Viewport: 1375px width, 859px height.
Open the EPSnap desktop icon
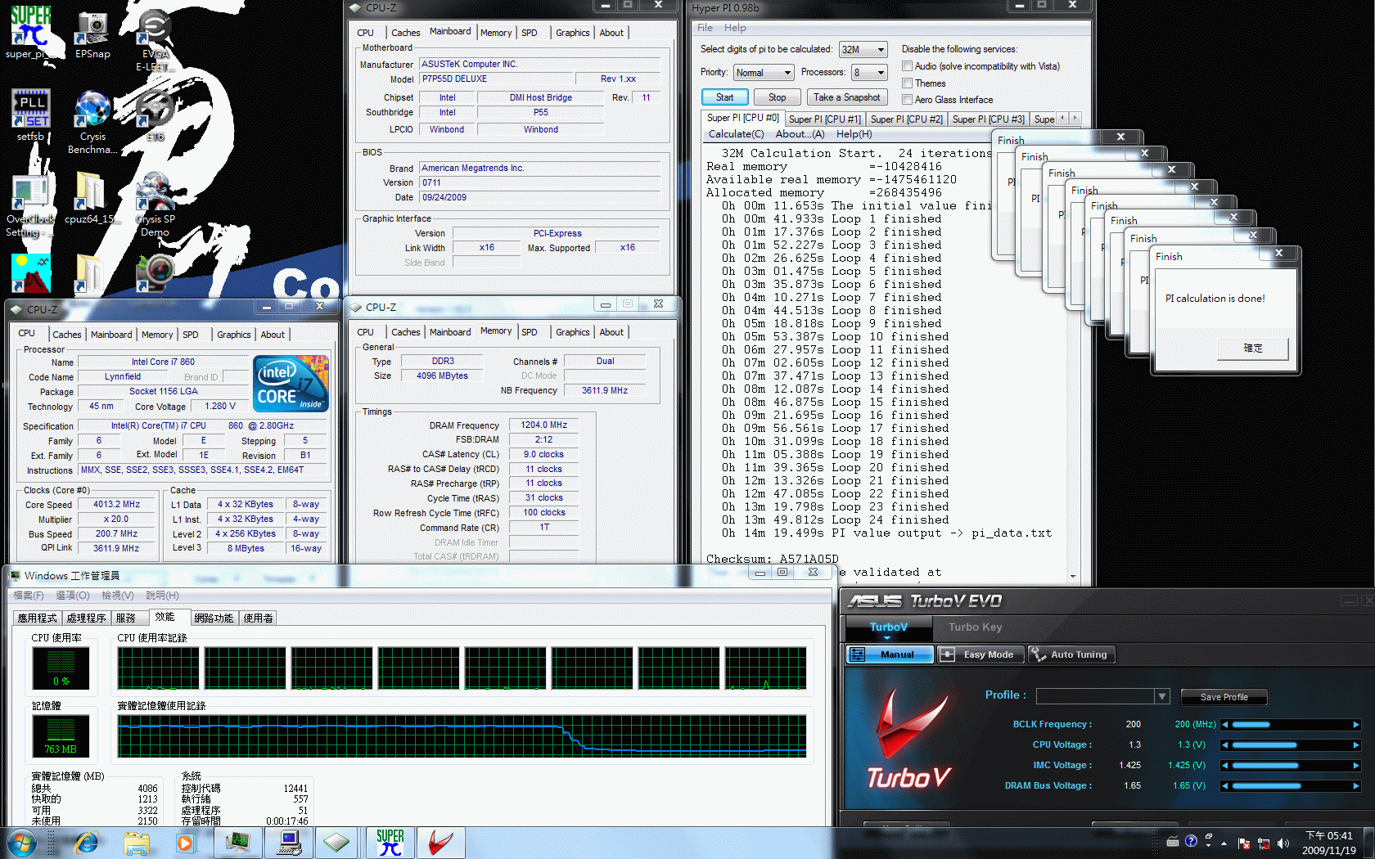(92, 34)
